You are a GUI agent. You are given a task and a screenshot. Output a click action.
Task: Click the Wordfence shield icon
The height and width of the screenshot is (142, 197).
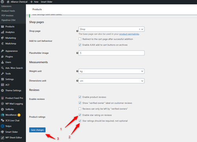point(2,115)
